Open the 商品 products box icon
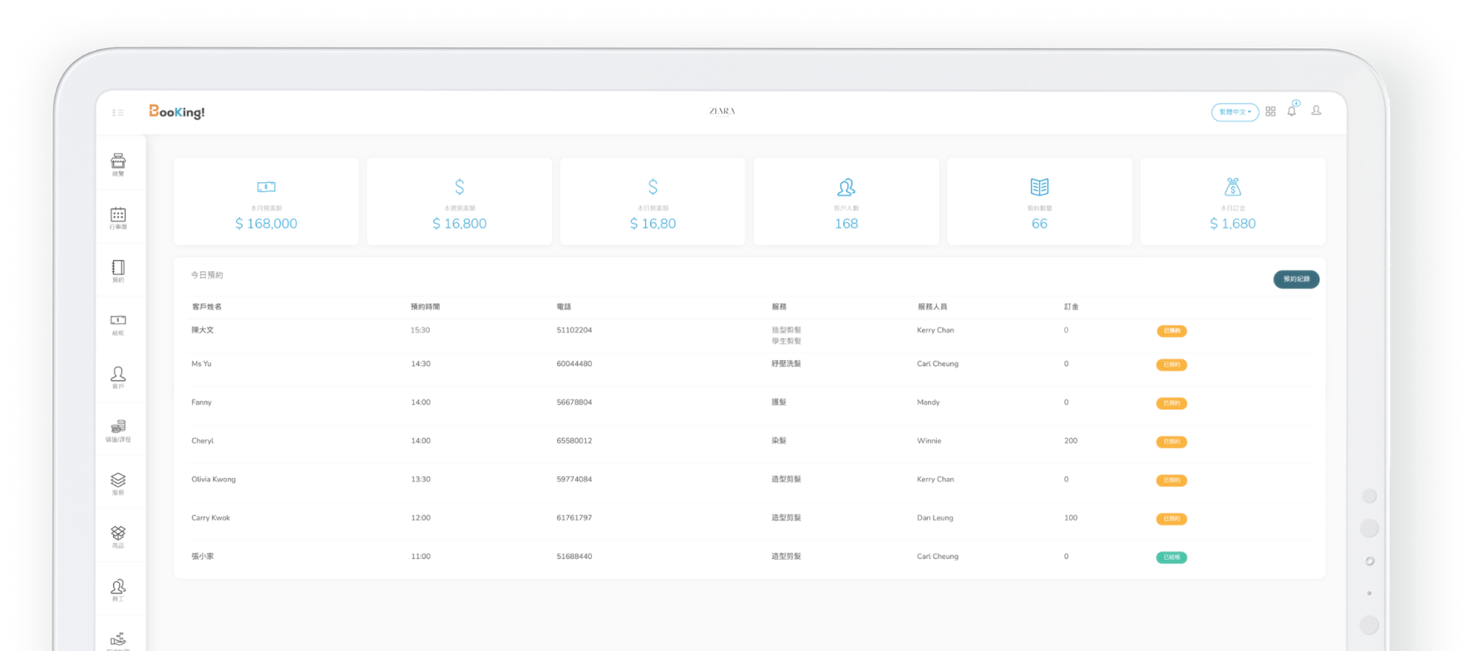This screenshot has width=1474, height=651. [x=118, y=536]
